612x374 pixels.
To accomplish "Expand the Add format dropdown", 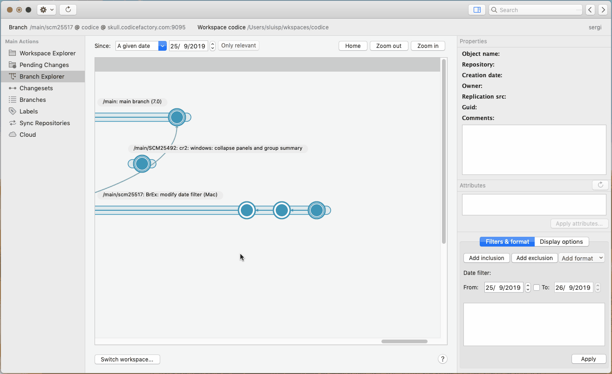I will (x=581, y=258).
